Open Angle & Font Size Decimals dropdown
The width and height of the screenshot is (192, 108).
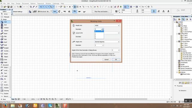[115, 50]
